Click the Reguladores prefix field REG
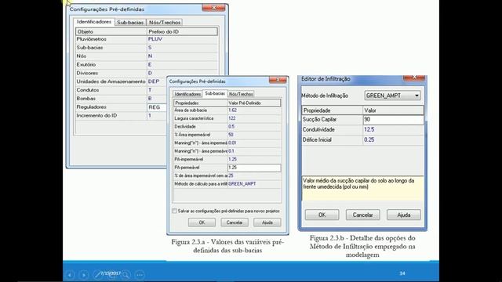Image resolution: width=502 pixels, height=282 pixels. click(x=157, y=107)
